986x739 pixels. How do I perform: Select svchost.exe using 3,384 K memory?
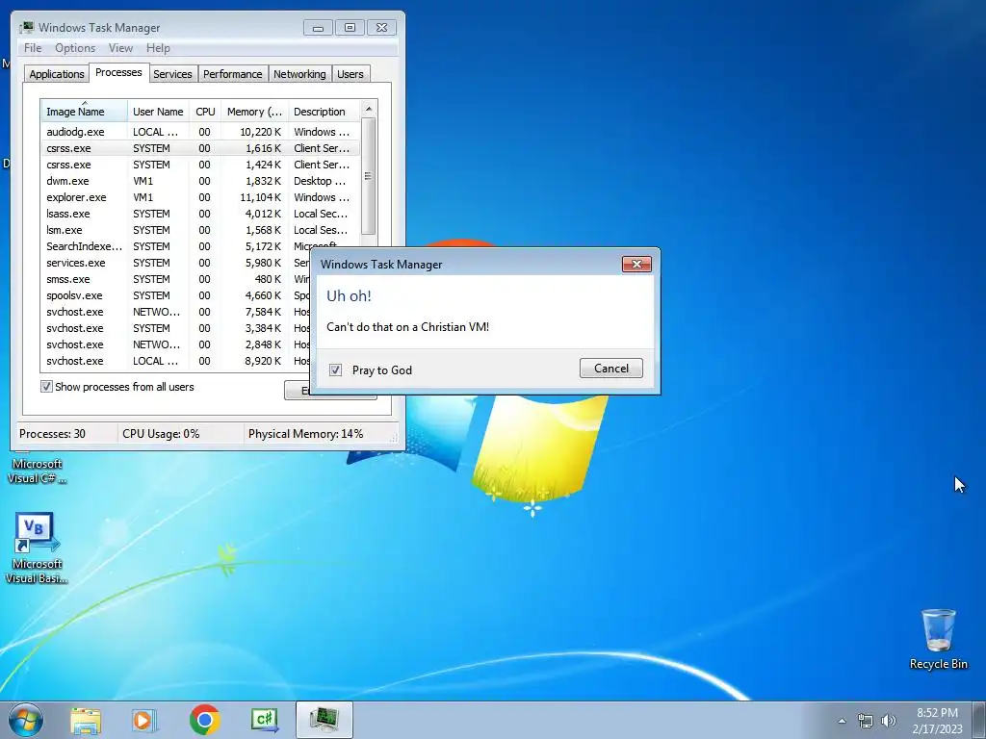176,328
